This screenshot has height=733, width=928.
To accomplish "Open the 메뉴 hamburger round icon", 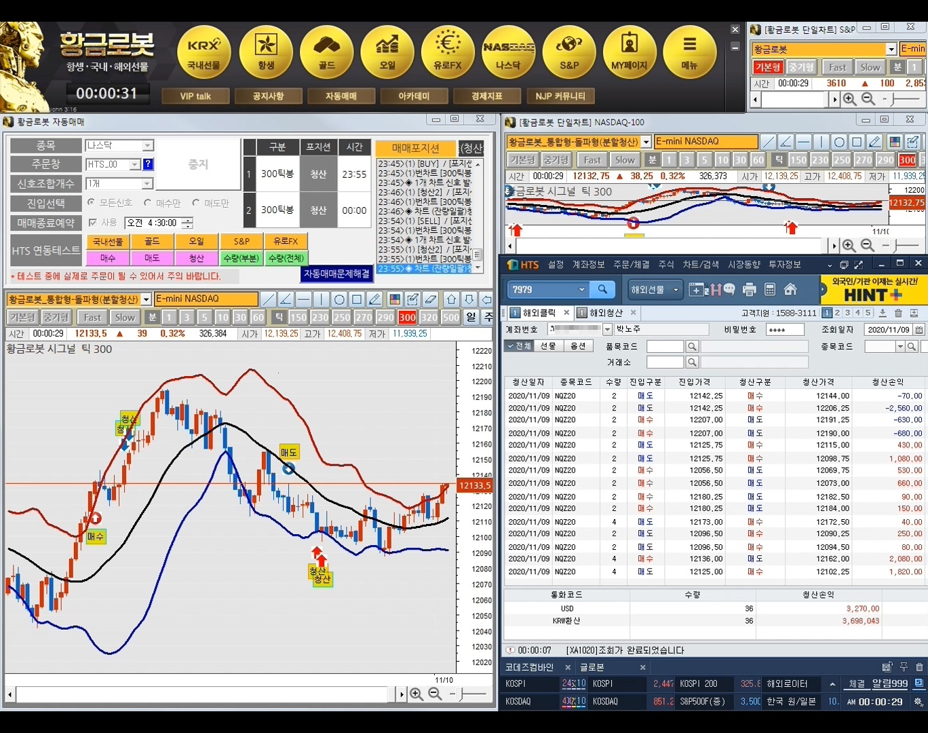I will [x=689, y=54].
